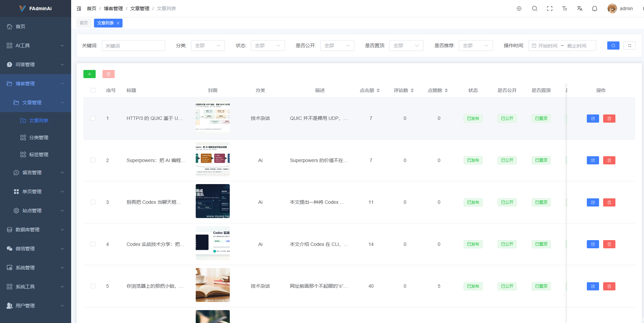Expand the 系统工具 sidebar menu
Image resolution: width=644 pixels, height=323 pixels.
pyautogui.click(x=35, y=287)
